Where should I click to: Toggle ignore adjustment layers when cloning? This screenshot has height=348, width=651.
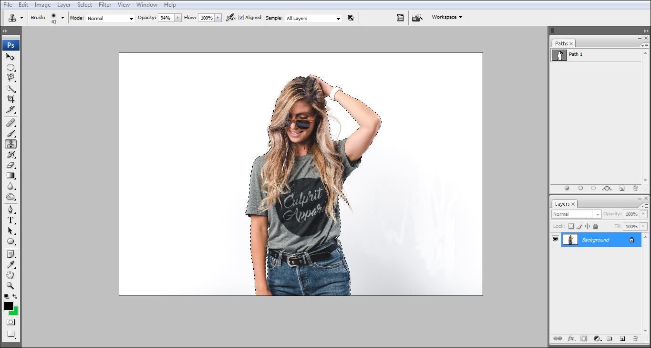coord(351,18)
